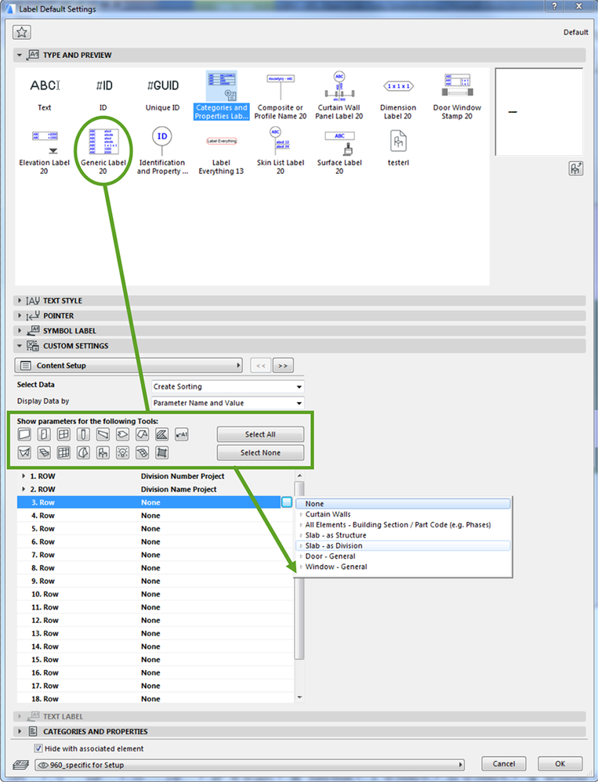Click the Select All button

(x=260, y=434)
